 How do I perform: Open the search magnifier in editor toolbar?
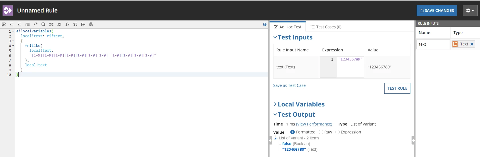coord(43,24)
